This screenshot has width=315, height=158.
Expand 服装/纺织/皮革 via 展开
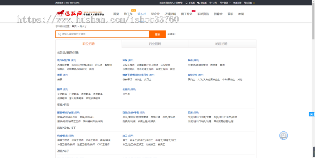(x=77, y=113)
